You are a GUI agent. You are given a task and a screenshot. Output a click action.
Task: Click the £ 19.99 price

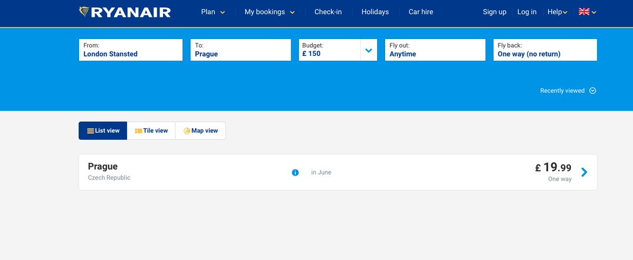coord(553,168)
